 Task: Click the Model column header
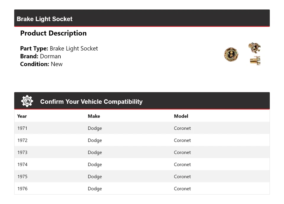[181, 116]
